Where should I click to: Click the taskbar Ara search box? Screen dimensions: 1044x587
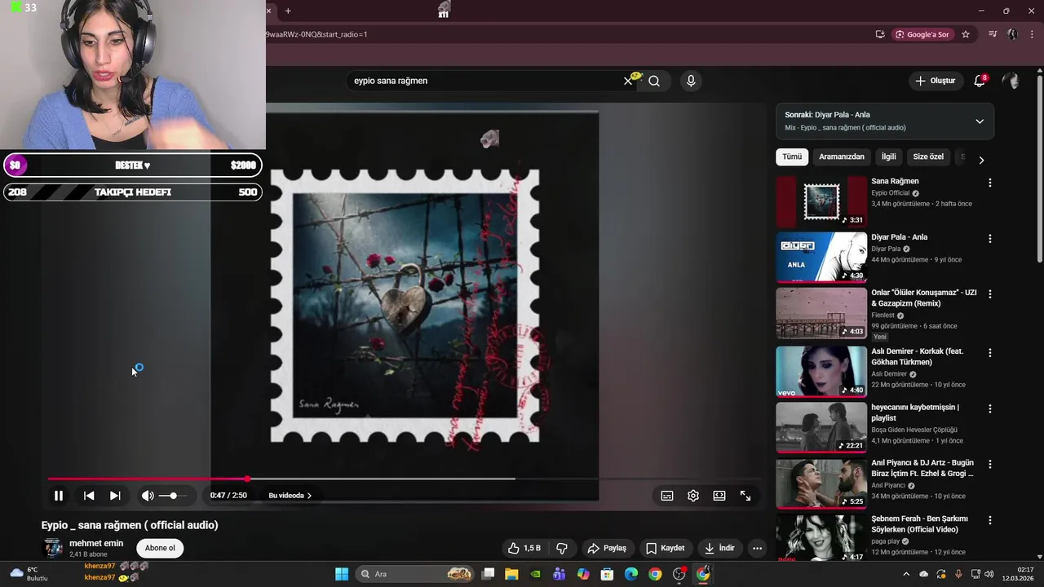click(416, 574)
